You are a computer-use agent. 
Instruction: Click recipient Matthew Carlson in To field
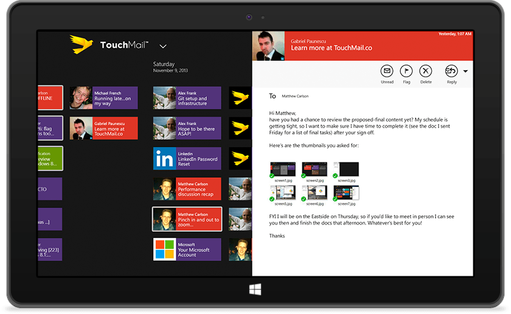coord(295,96)
